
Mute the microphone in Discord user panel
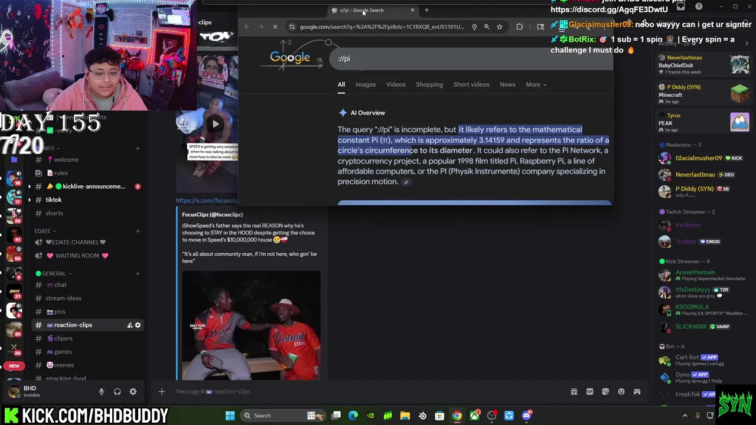pos(102,391)
